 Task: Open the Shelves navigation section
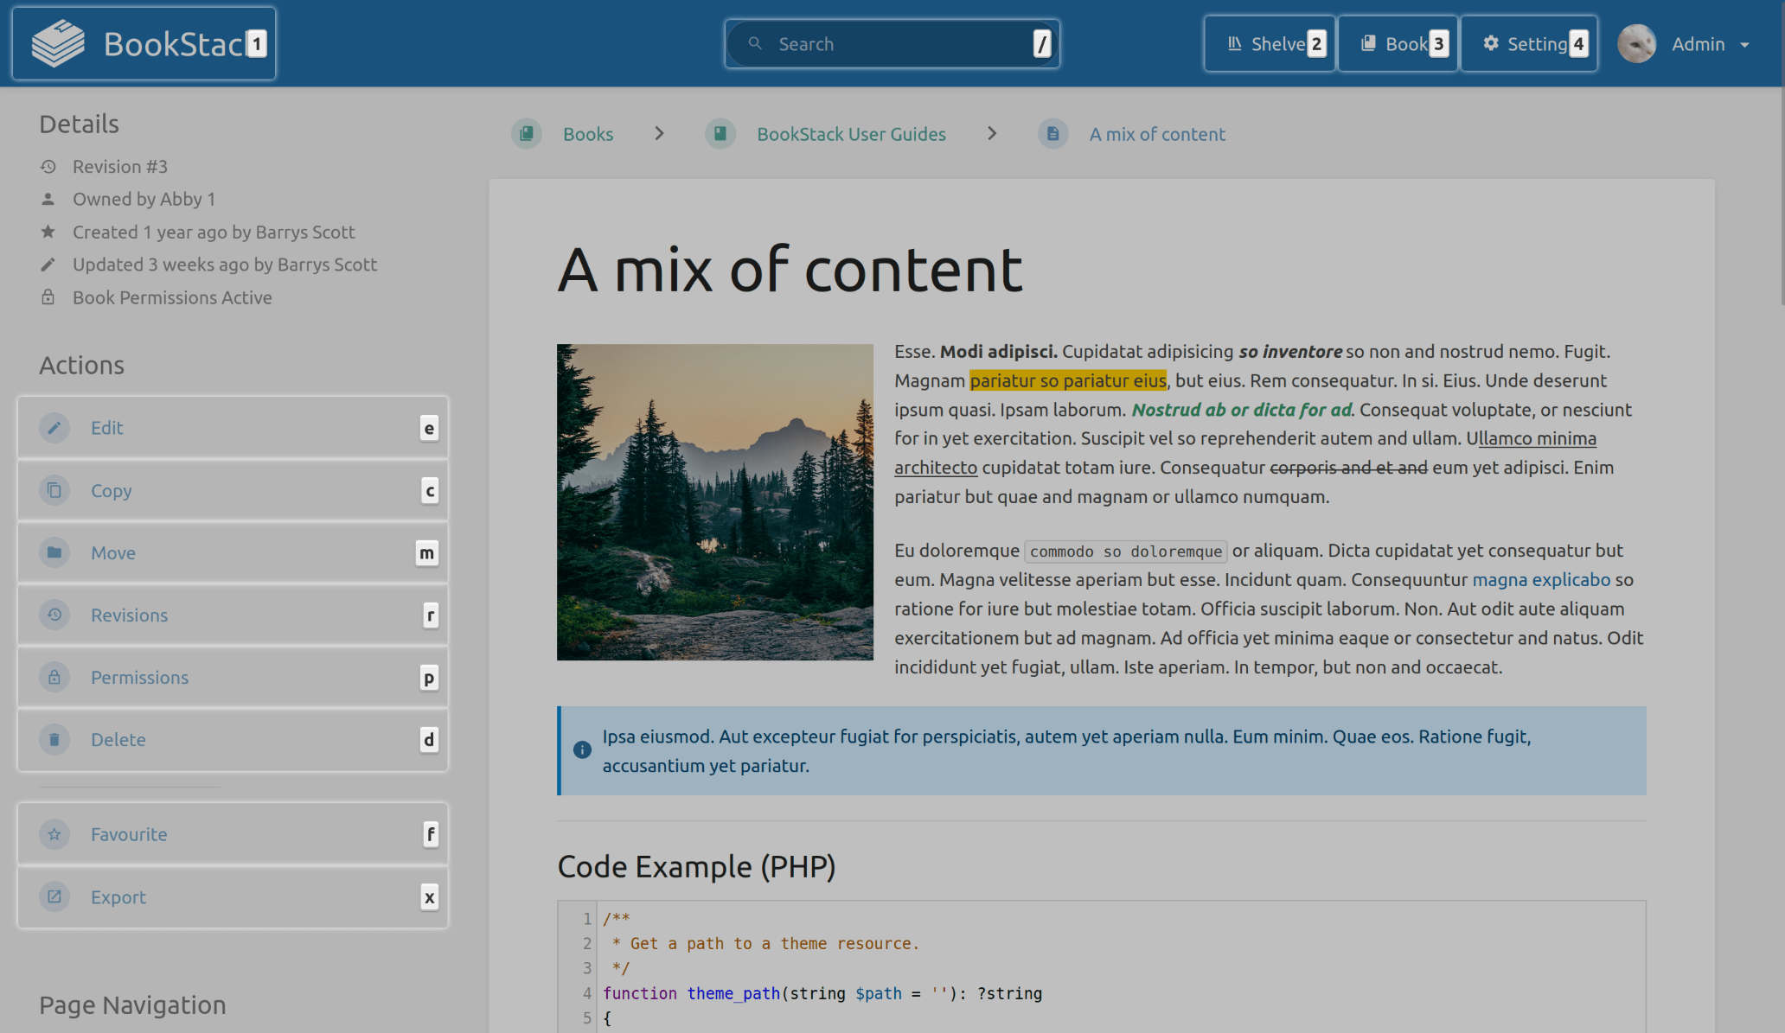click(x=1267, y=43)
